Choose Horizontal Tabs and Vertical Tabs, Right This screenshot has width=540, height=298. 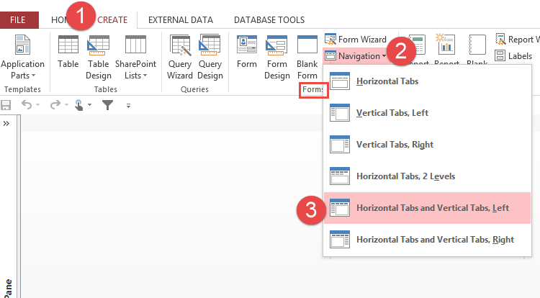[427, 240]
